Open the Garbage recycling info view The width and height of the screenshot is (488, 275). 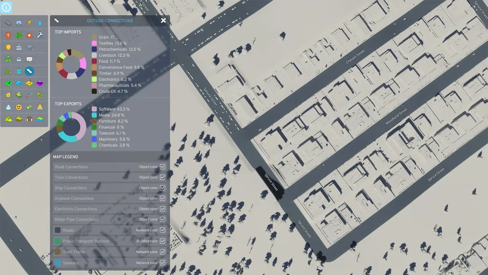[x=19, y=35]
